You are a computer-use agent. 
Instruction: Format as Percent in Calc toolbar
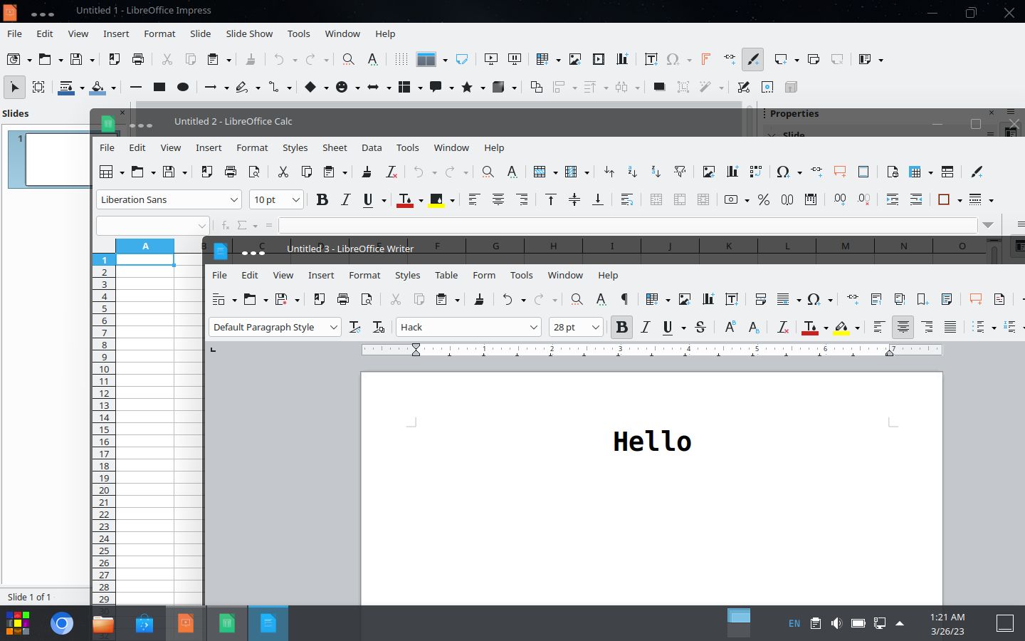(764, 199)
